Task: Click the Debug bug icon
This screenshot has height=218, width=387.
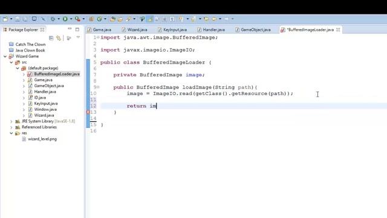Action: [53, 19]
